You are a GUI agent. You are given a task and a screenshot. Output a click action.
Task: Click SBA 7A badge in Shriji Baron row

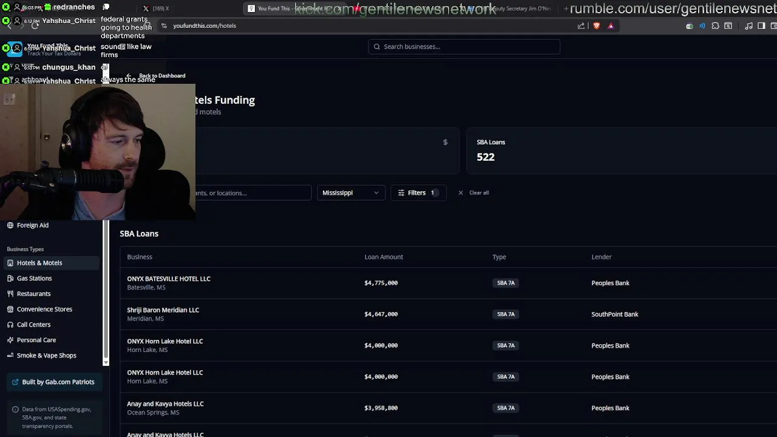(506, 314)
